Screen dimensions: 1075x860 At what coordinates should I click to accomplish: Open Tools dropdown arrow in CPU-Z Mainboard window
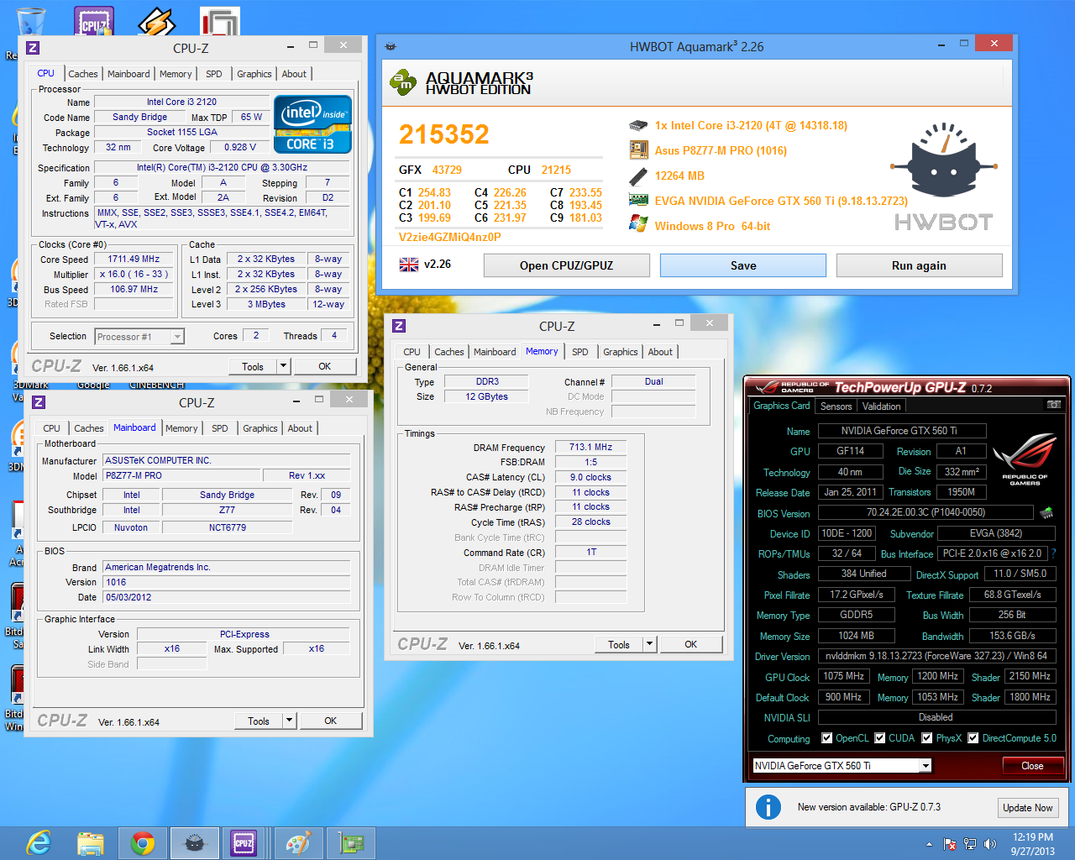click(289, 721)
